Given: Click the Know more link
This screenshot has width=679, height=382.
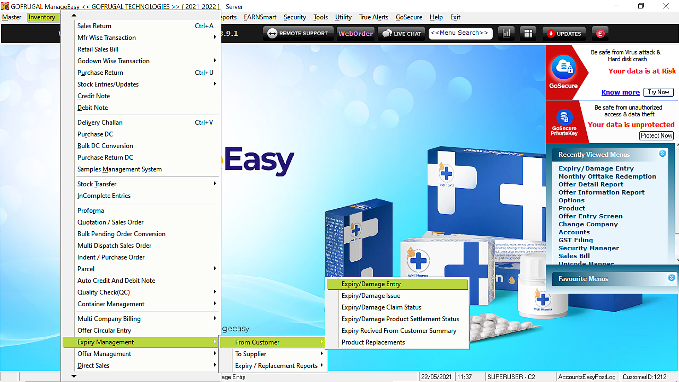Looking at the screenshot, I should (620, 92).
